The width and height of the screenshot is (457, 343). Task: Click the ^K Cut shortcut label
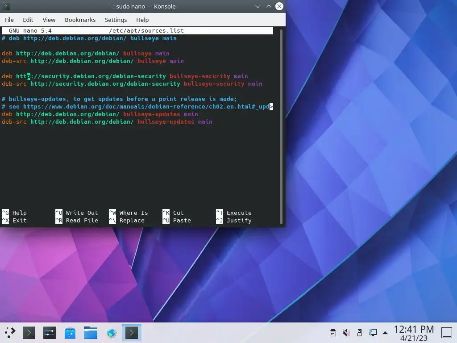173,213
